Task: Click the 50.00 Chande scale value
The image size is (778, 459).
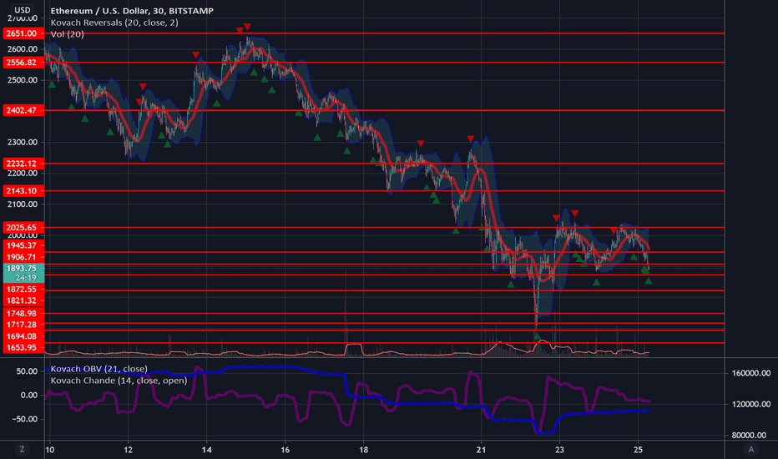Action: 27,371
